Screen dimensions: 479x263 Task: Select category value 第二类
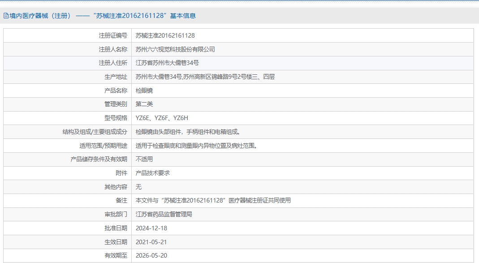[x=144, y=104]
